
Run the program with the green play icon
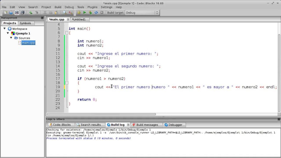(x=85, y=13)
